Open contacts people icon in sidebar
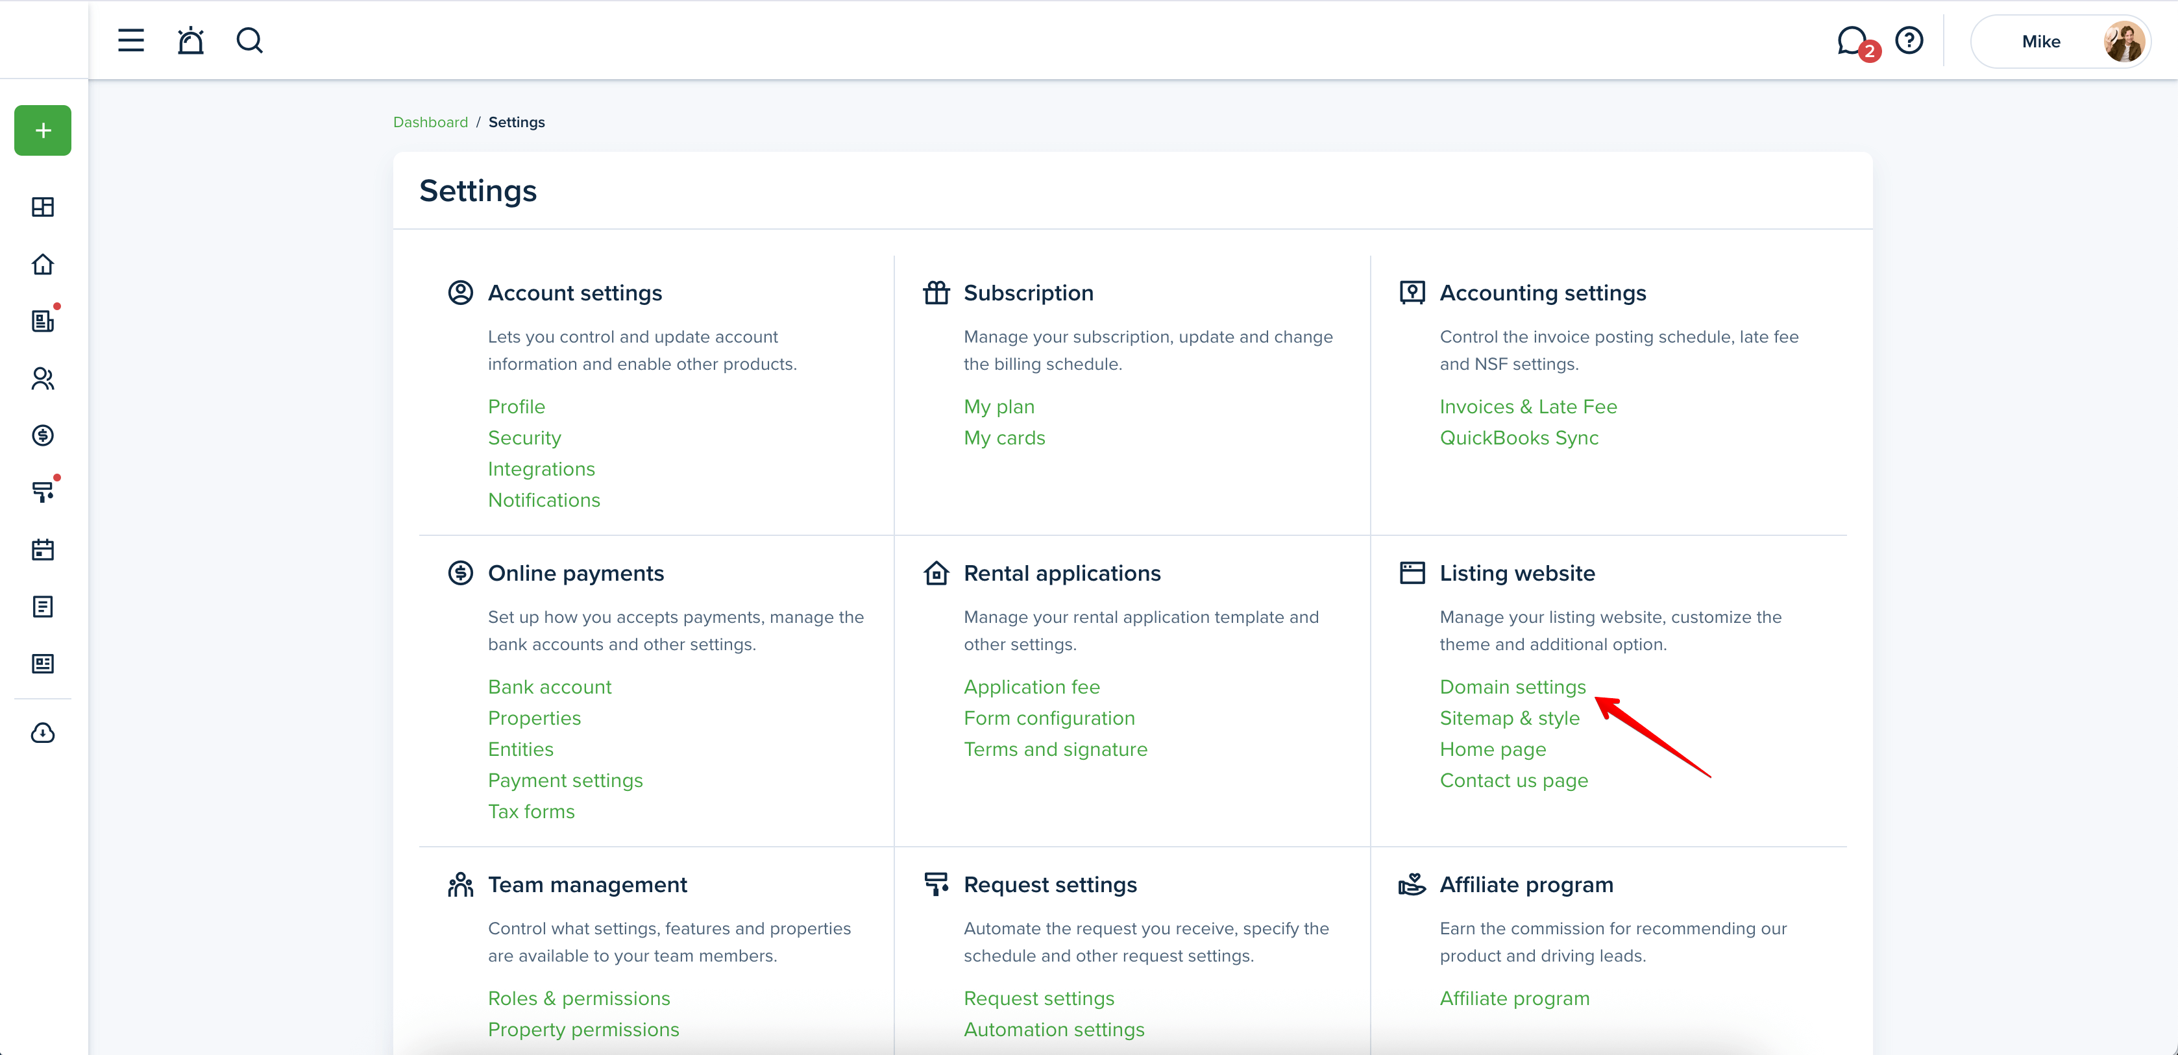Viewport: 2178px width, 1055px height. coord(43,379)
